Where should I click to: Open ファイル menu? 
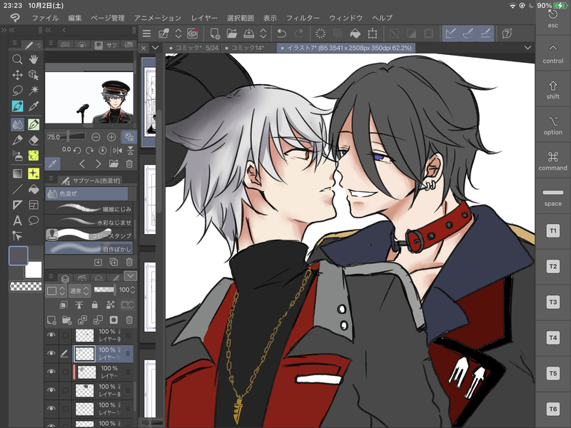click(45, 18)
